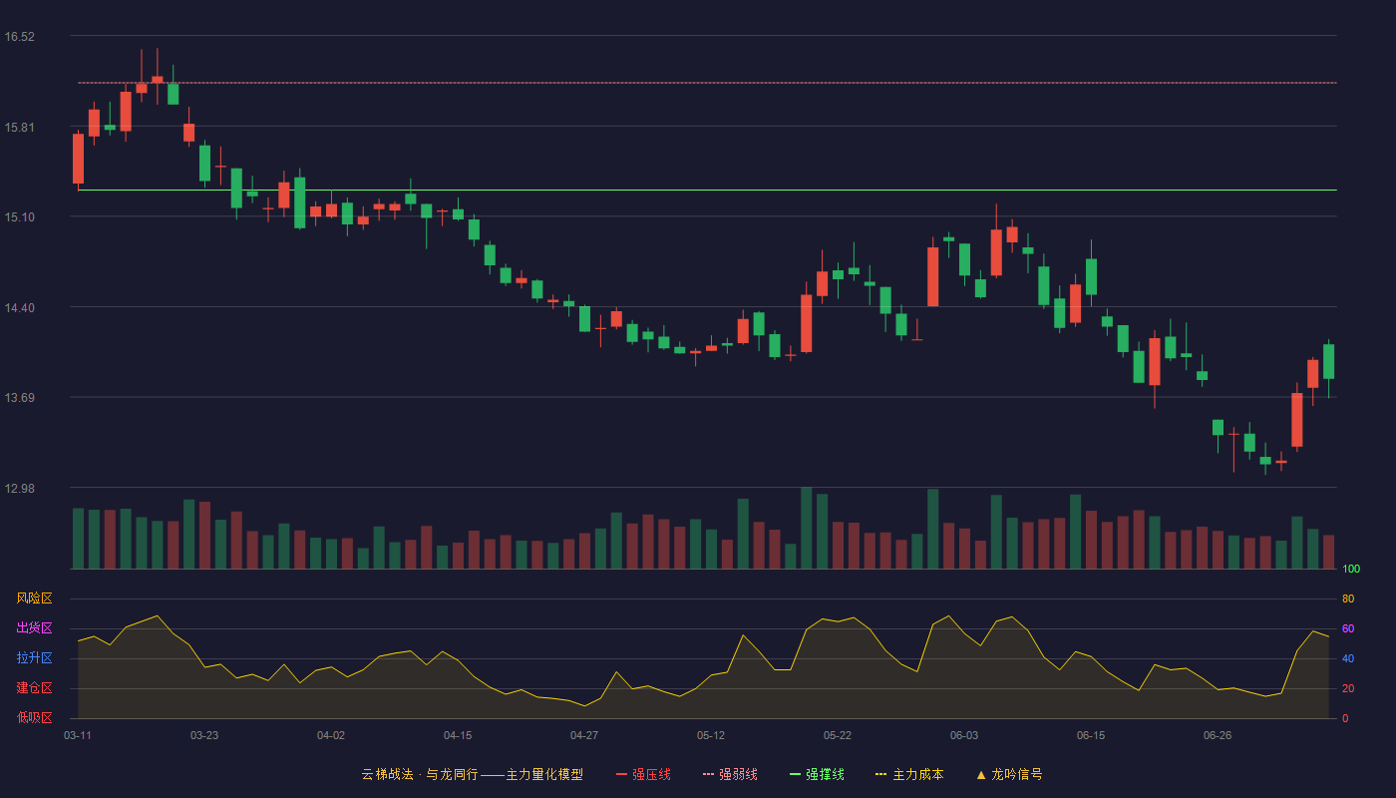
Task: Click the 16.52 price axis label
Action: point(20,37)
